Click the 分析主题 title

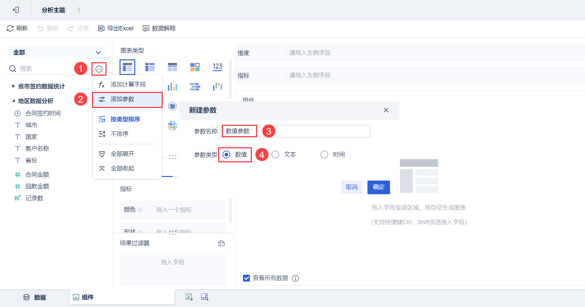(x=53, y=10)
